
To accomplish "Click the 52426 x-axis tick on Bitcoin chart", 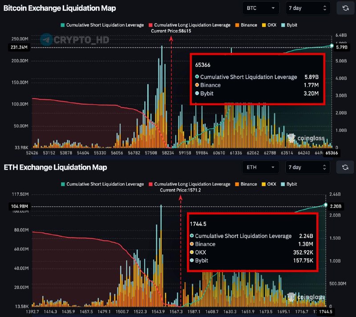I will tap(32, 153).
